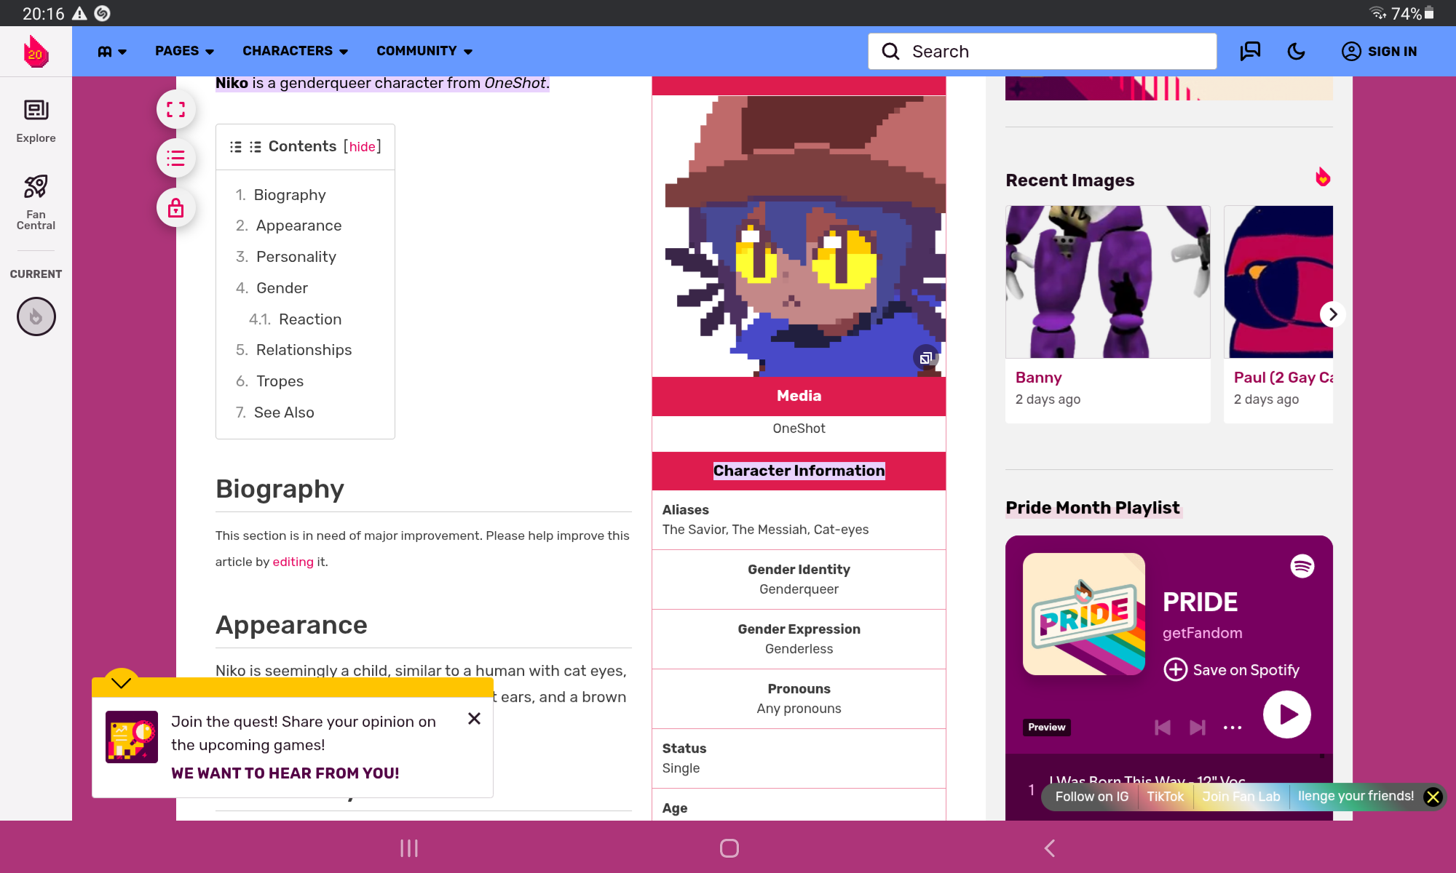The width and height of the screenshot is (1456, 873).
Task: Click the page lock icon button
Action: pos(175,208)
